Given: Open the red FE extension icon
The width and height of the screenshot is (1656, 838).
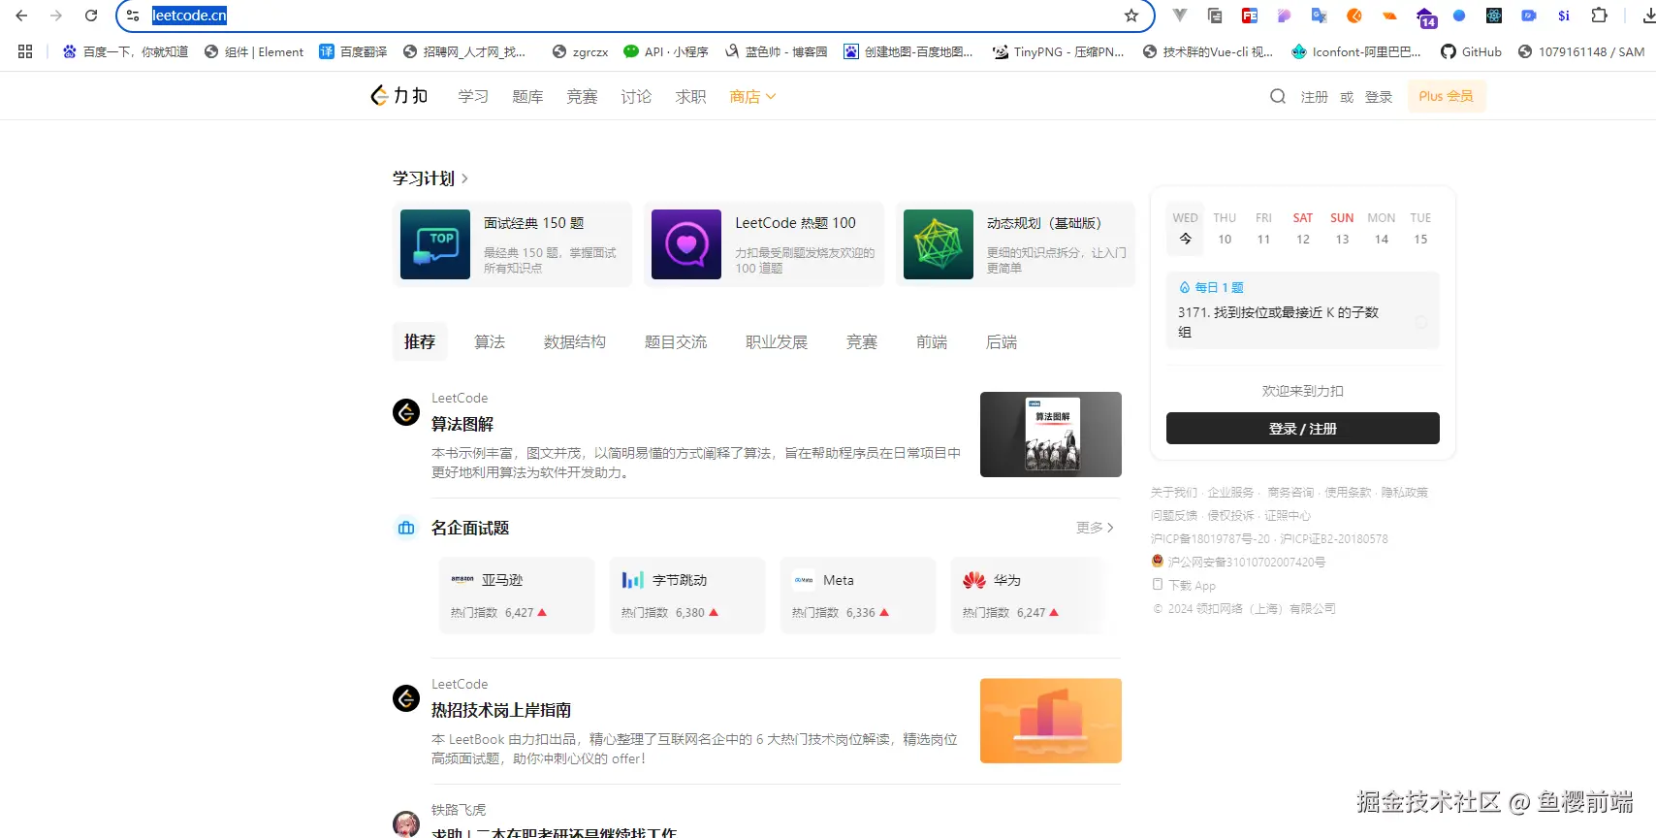Looking at the screenshot, I should point(1250,16).
